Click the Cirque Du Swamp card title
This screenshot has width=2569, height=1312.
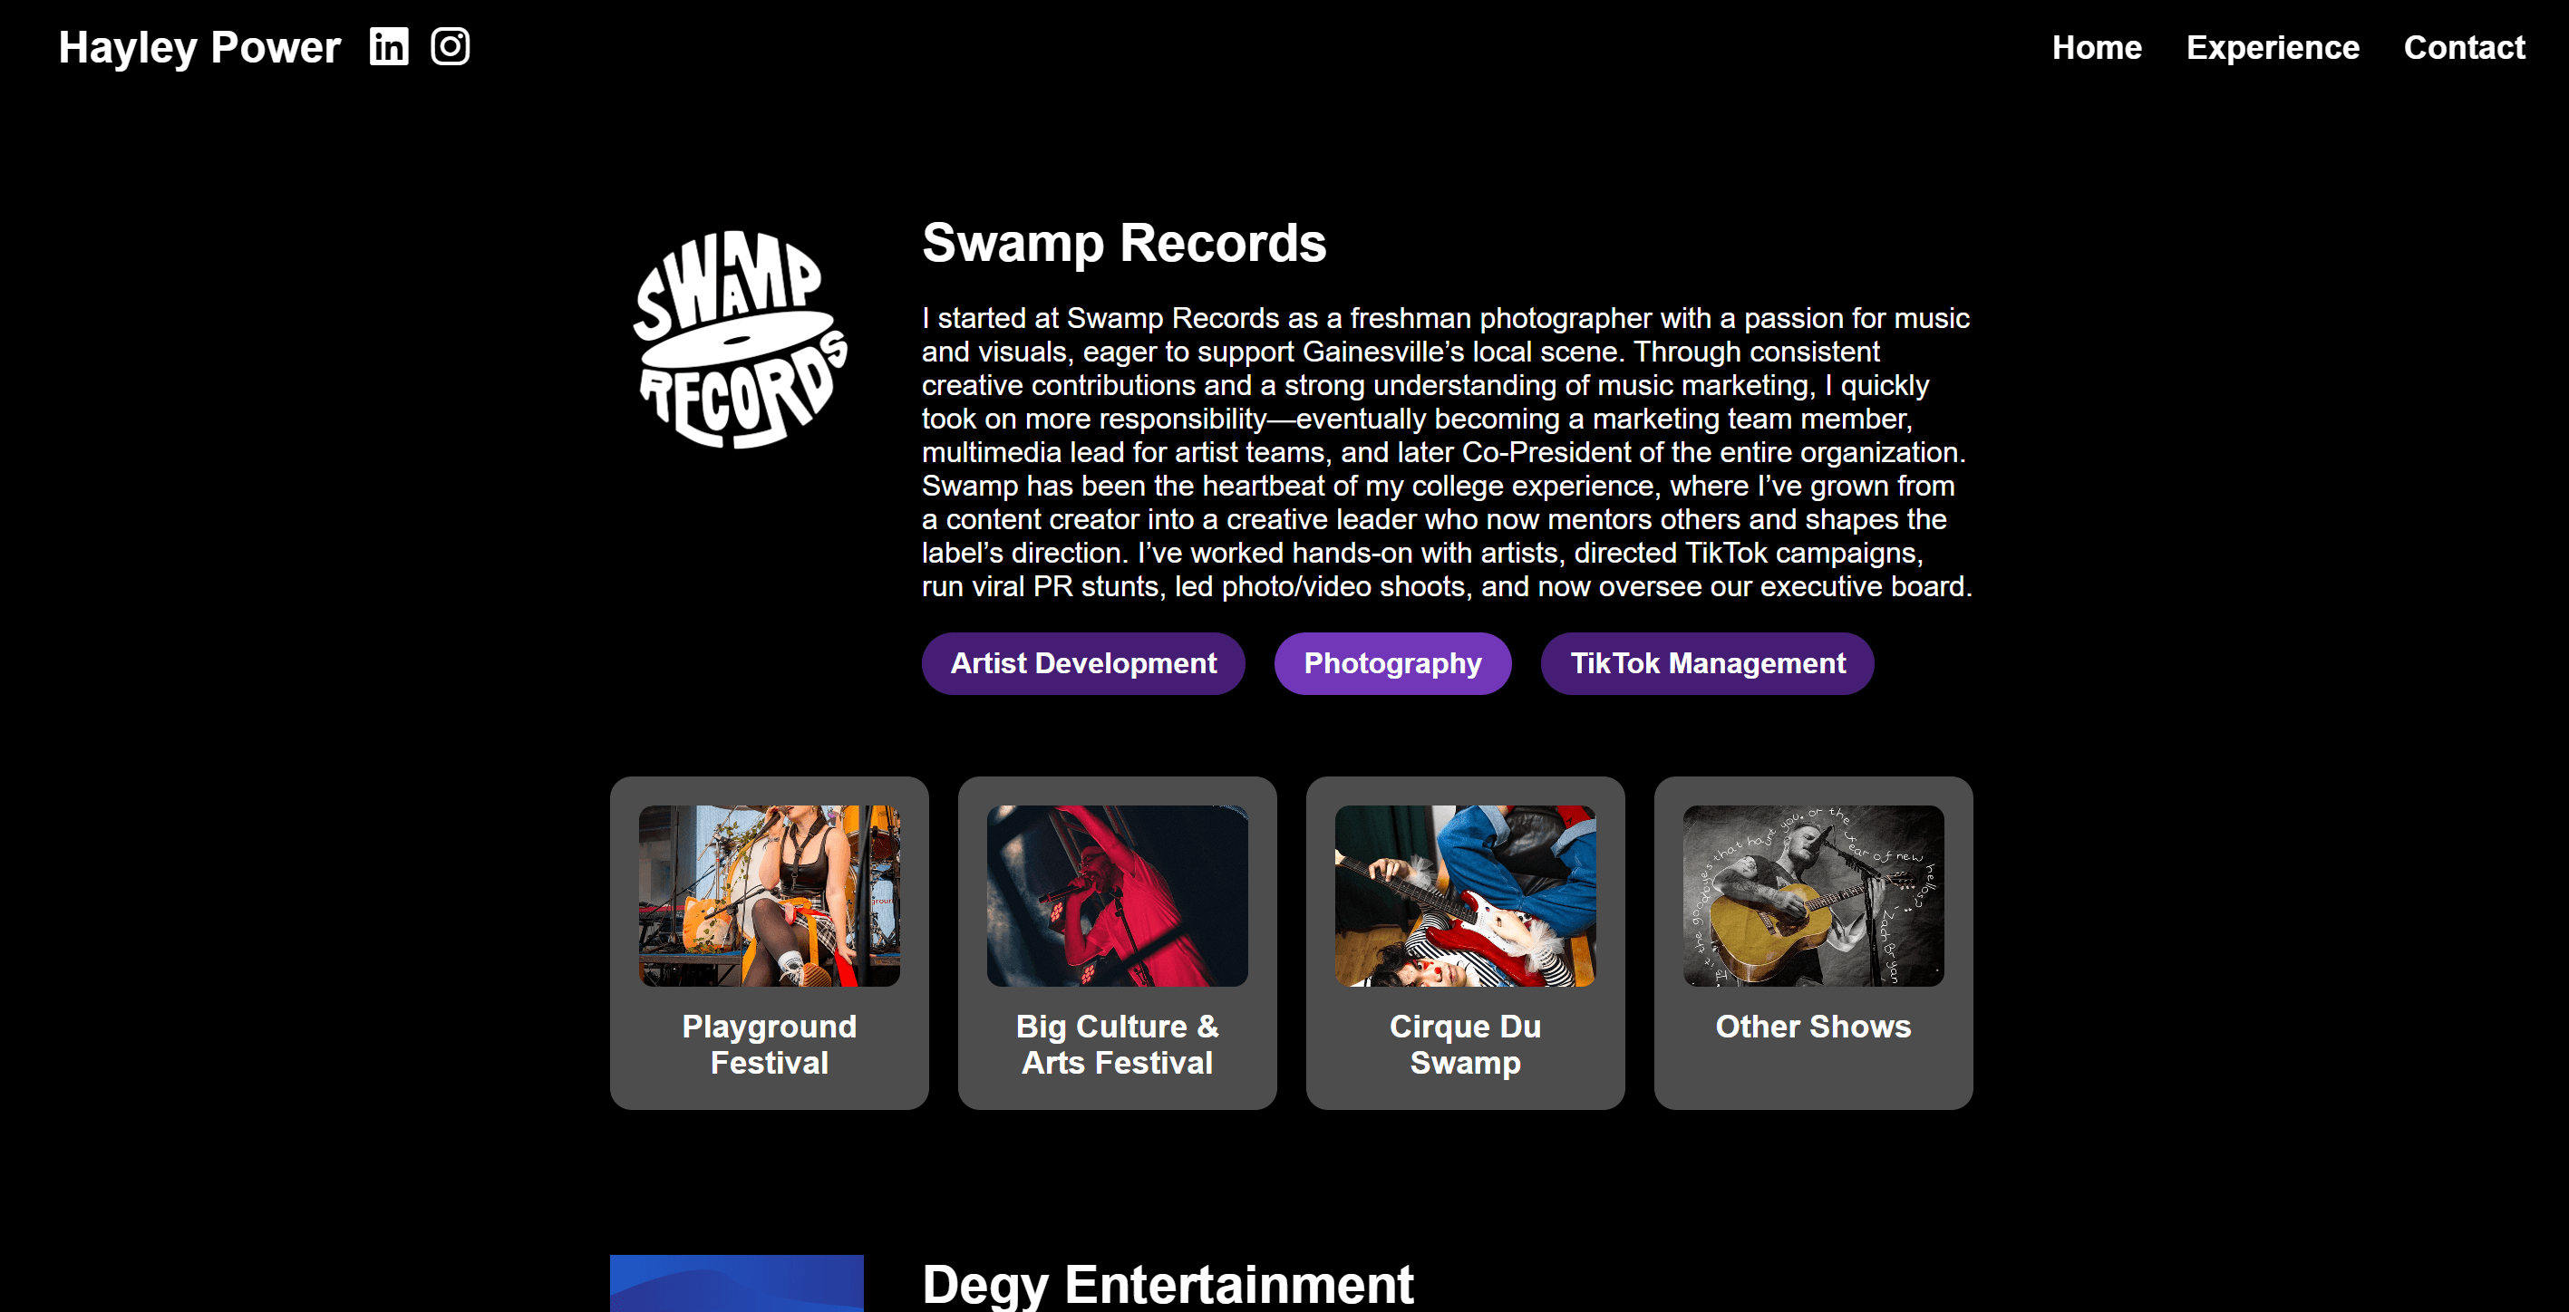pos(1465,1044)
